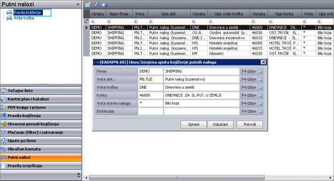Click the Naziv firme column header
Image resolution: width=334 pixels, height=181 pixels.
pos(119,14)
